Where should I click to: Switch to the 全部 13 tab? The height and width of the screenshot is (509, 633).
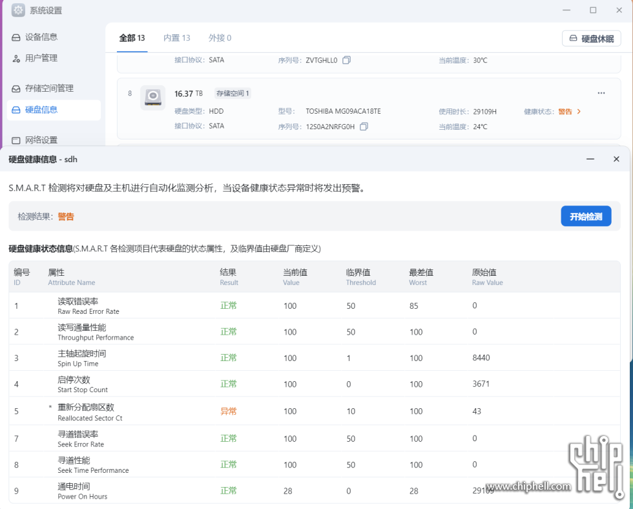click(132, 38)
